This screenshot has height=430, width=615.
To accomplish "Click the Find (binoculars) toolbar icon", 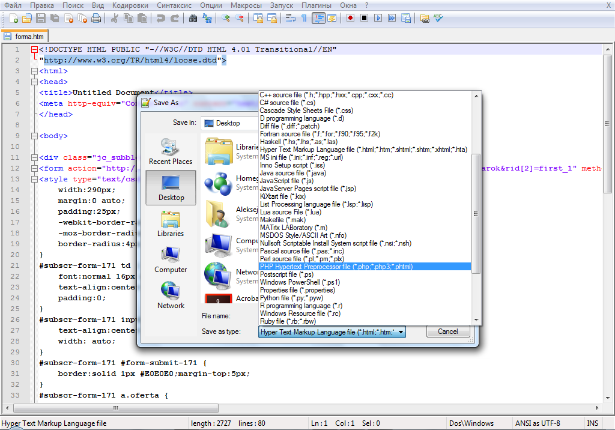I will [x=193, y=18].
